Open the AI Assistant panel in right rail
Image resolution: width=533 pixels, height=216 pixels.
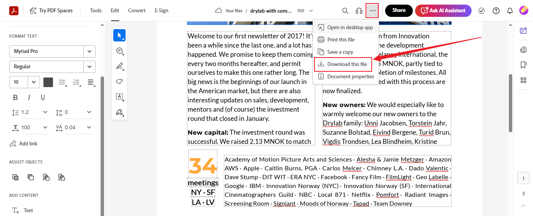[x=523, y=31]
